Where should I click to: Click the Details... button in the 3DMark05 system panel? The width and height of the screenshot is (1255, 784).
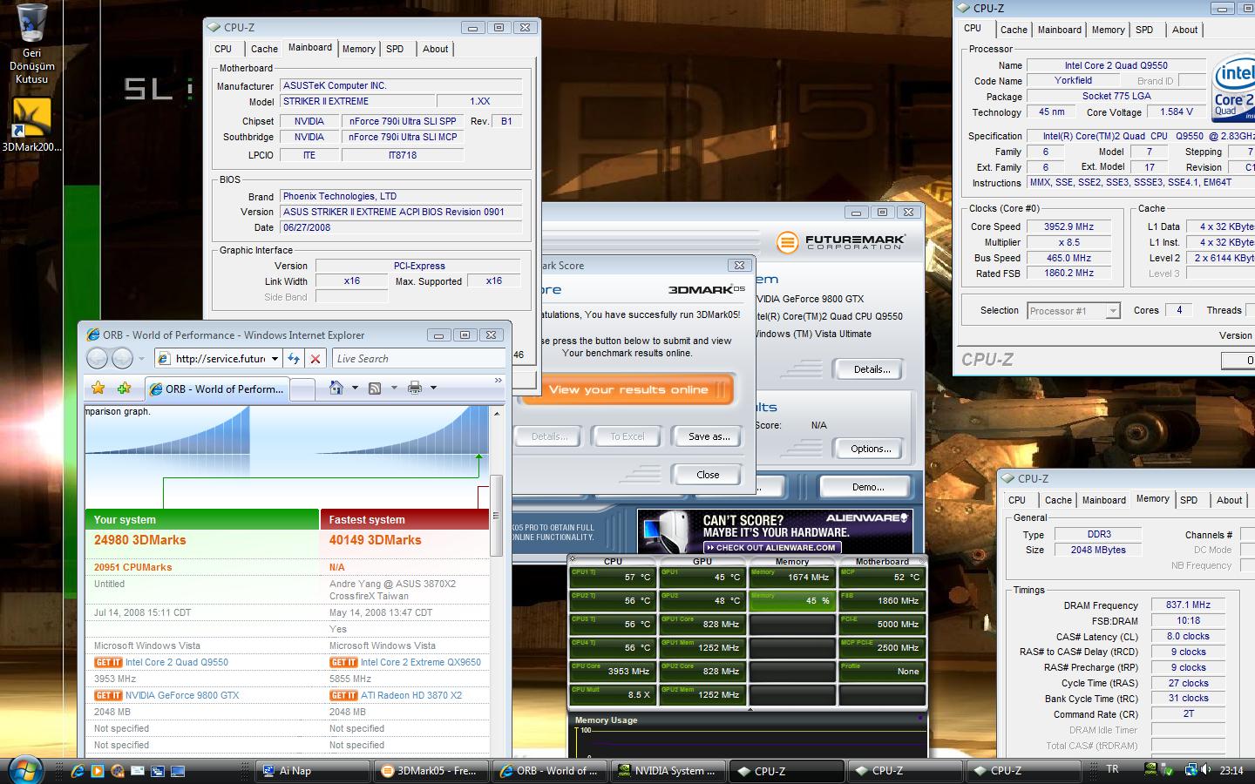[x=872, y=369]
